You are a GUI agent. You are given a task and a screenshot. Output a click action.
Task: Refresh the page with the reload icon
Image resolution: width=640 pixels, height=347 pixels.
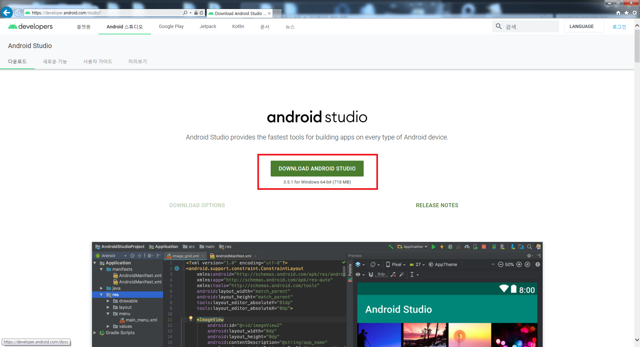pos(201,13)
